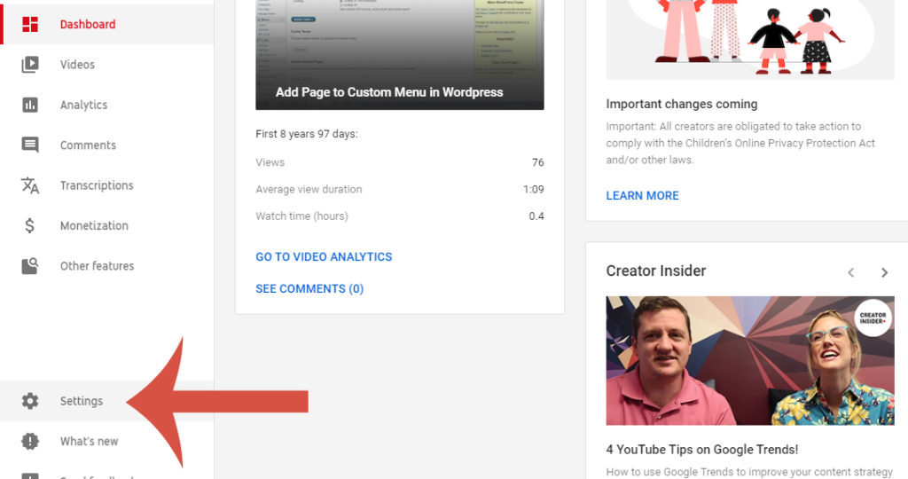Open What's new in the sidebar
The height and width of the screenshot is (479, 908).
(x=106, y=442)
